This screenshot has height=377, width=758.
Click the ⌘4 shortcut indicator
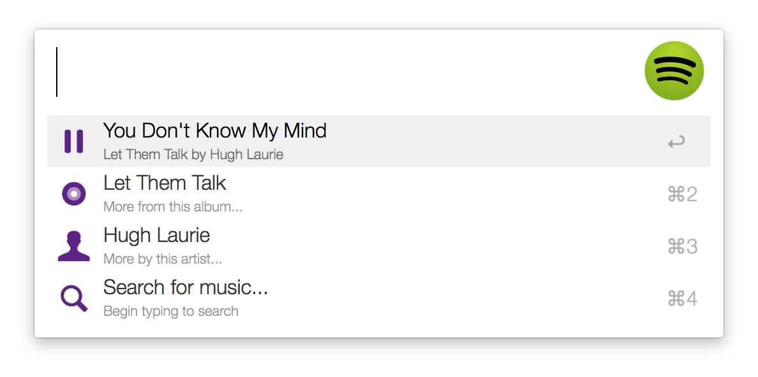point(682,299)
